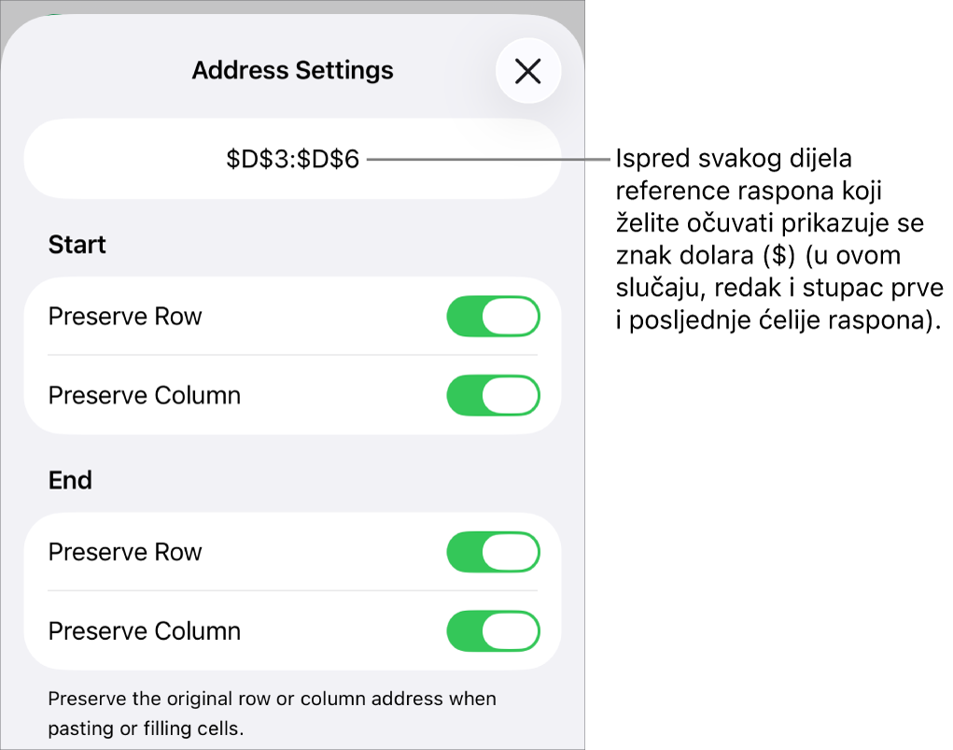953x750 pixels.
Task: Click the divider between End rows
Action: [x=292, y=590]
